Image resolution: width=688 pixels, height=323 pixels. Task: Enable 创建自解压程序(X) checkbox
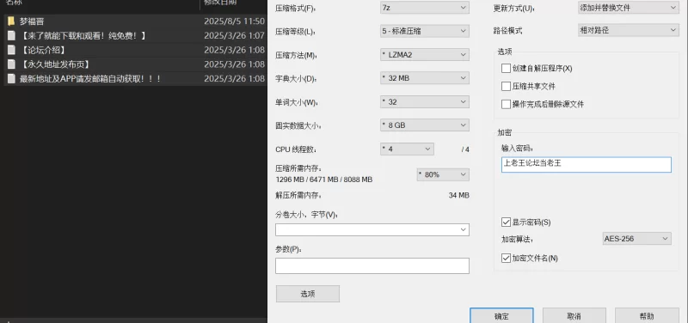(506, 69)
